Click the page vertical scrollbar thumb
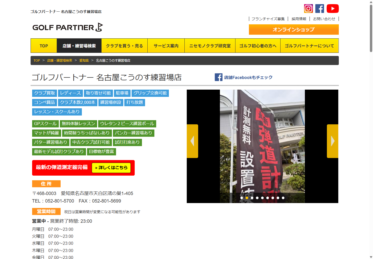Viewport: 373px width, 259px height. click(371, 28)
